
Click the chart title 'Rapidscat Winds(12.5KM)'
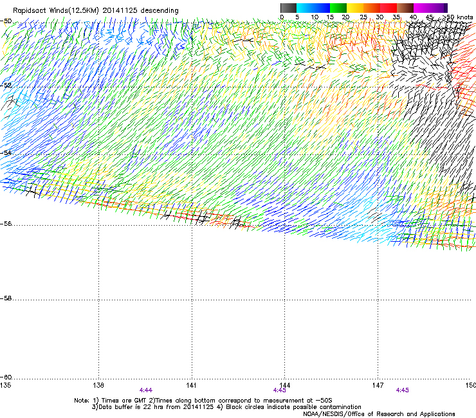[x=55, y=11]
